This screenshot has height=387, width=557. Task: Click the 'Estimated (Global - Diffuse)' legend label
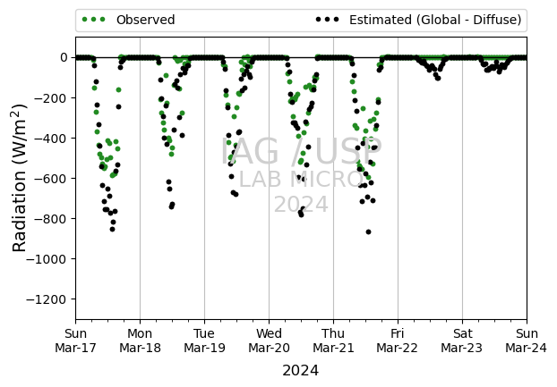point(435,20)
